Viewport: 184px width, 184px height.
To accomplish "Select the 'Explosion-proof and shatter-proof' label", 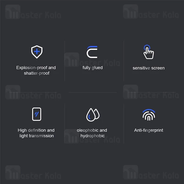I will click(x=36, y=70).
